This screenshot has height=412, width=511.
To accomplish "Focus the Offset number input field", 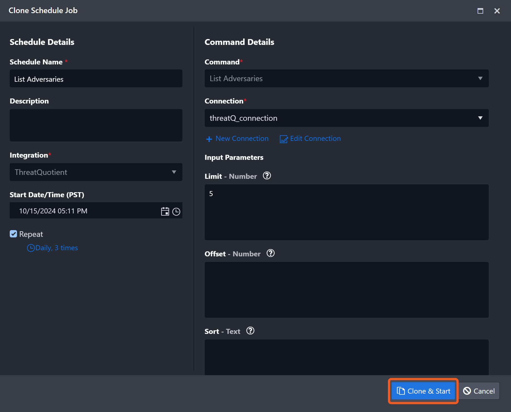I will 346,290.
